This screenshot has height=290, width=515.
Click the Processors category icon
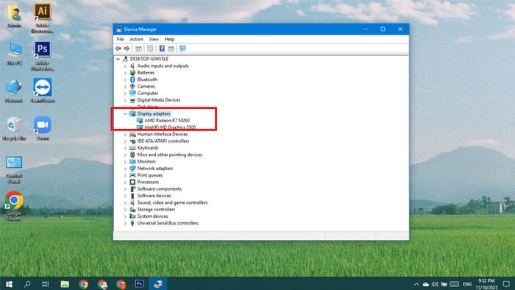132,182
